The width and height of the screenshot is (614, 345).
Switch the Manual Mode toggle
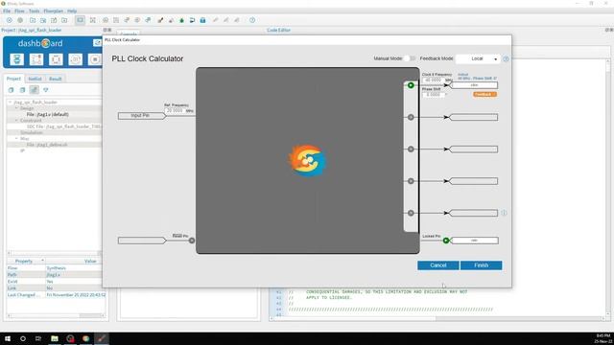tap(410, 58)
